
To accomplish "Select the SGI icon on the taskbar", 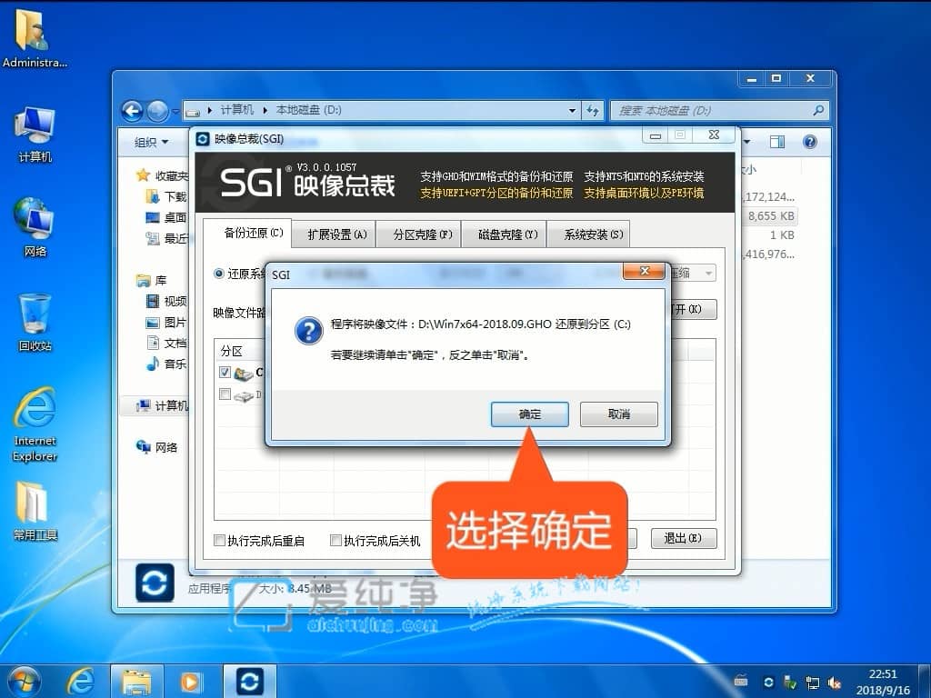I will pos(249,682).
